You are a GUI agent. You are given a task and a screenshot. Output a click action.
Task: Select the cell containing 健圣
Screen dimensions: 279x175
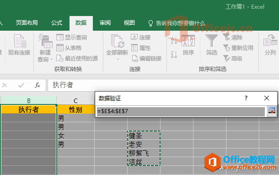click(144, 136)
